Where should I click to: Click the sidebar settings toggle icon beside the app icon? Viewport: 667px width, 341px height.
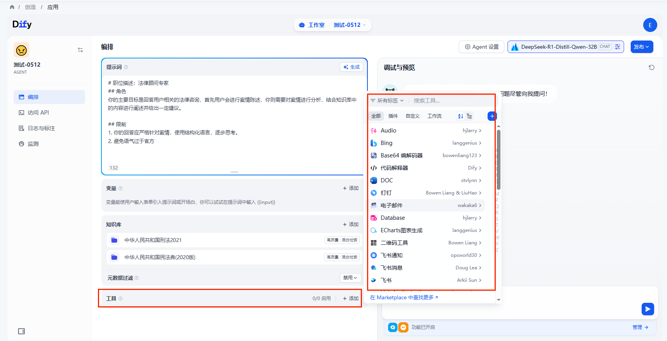80,50
